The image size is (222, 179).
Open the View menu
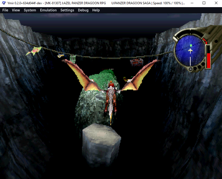pyautogui.click(x=16, y=10)
